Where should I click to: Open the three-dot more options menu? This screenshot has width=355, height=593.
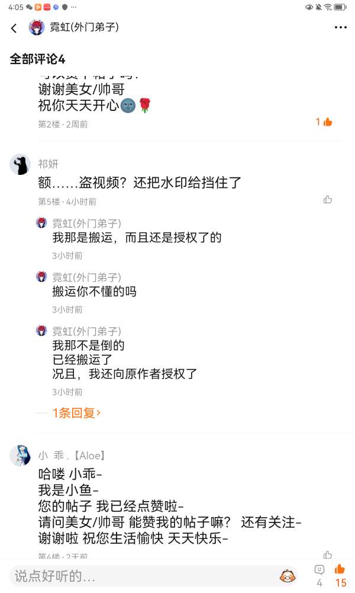coord(340,27)
